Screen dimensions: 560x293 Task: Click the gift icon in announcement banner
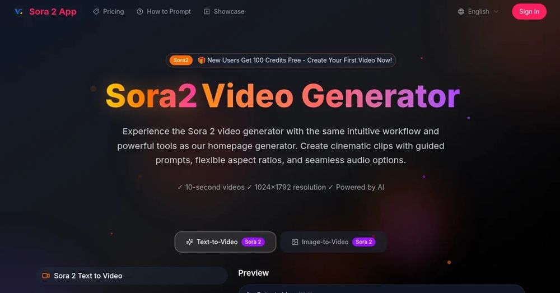point(202,61)
